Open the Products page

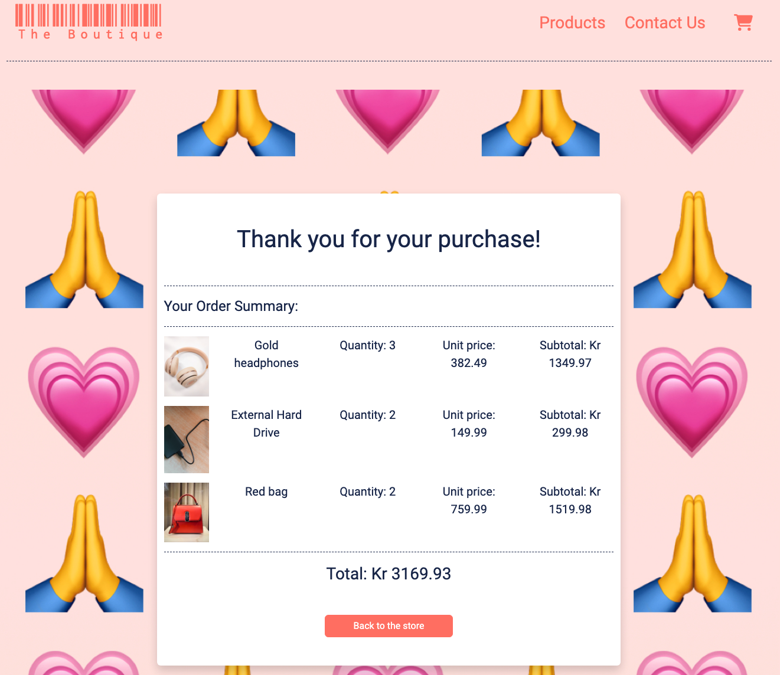(x=572, y=22)
